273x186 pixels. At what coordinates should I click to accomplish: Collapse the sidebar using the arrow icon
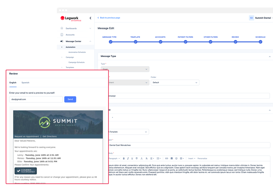(90, 18)
